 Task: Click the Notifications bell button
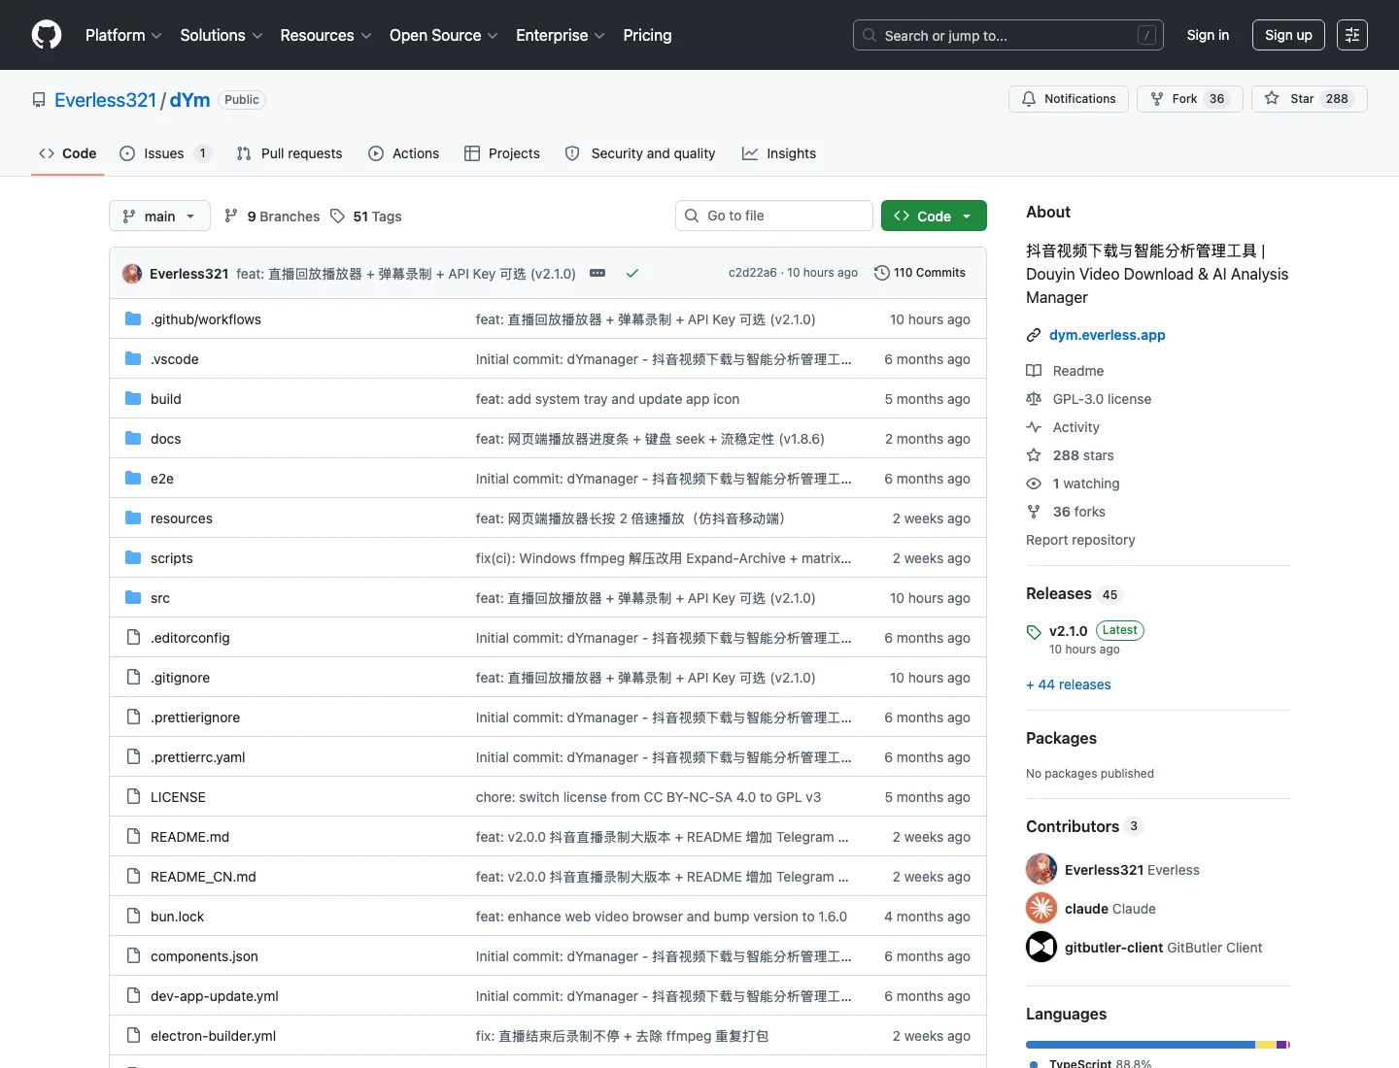(x=1069, y=99)
